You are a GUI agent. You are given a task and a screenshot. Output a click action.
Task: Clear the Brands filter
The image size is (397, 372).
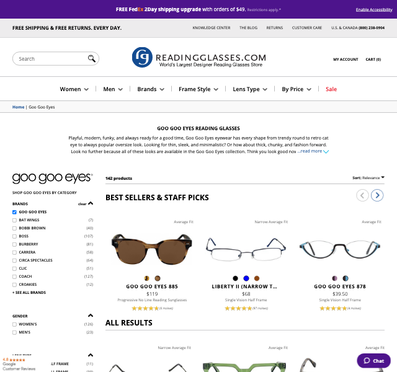click(x=82, y=204)
